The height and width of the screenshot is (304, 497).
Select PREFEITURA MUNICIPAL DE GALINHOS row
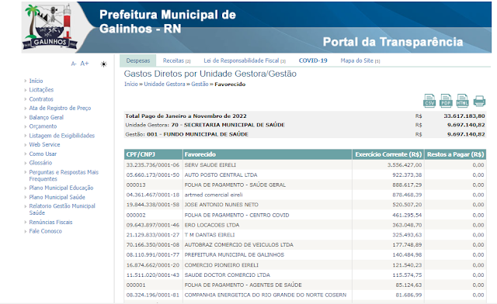click(x=305, y=254)
